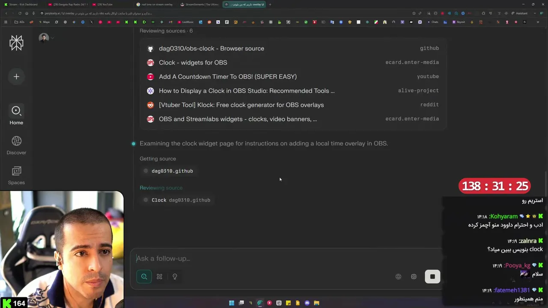Image resolution: width=548 pixels, height=308 pixels.
Task: Click the YouTube icon beside the Countdown Timer source
Action: pyautogui.click(x=150, y=77)
